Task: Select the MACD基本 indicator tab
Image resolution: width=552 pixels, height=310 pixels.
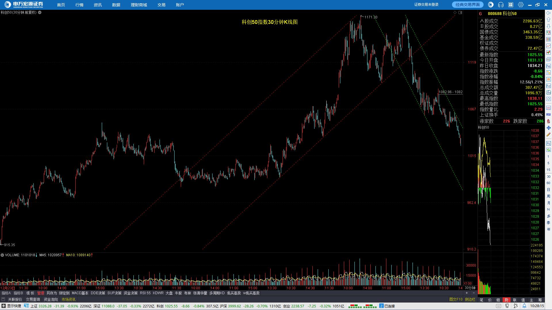Action: (x=80, y=293)
